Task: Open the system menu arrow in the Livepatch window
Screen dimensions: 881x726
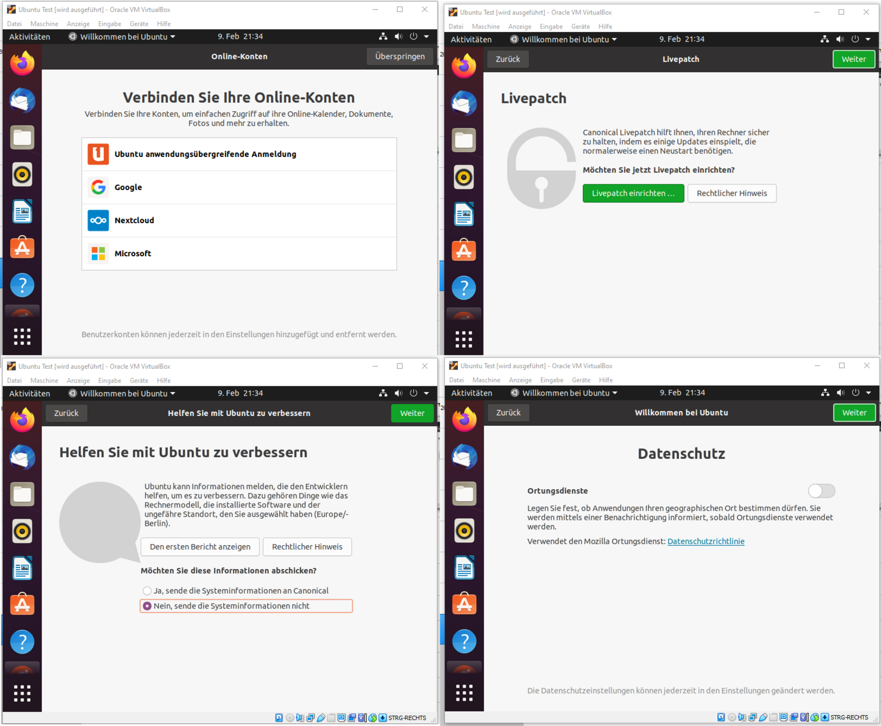Action: pyautogui.click(x=868, y=39)
